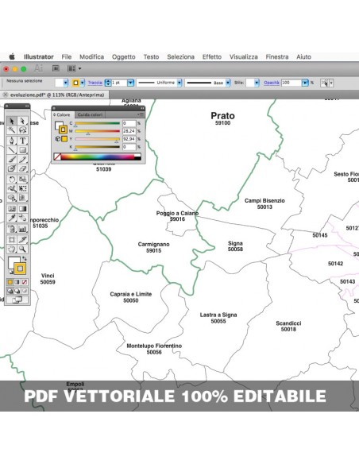Open the Oggetto menu
Viewport: 359px width, 464px height.
124,57
